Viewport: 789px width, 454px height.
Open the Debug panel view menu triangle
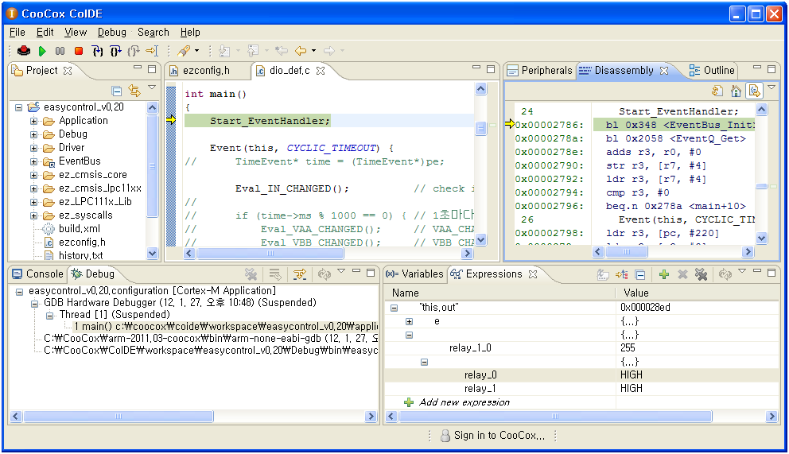(341, 271)
